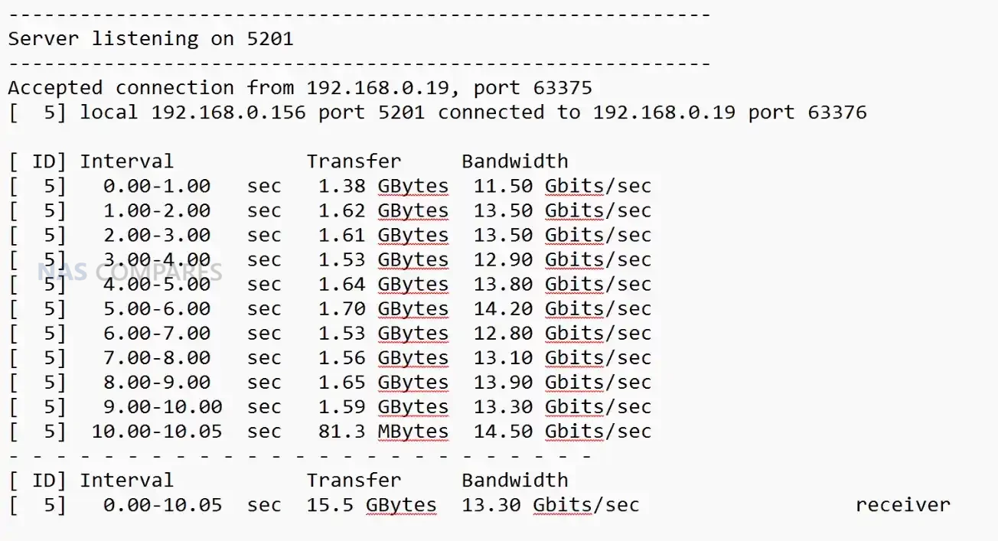Image resolution: width=998 pixels, height=541 pixels.
Task: Click the local IP address 192.168.0.156
Action: coord(228,112)
